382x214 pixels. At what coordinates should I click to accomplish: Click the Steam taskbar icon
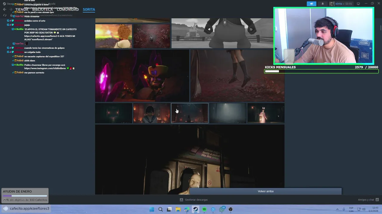click(195, 209)
